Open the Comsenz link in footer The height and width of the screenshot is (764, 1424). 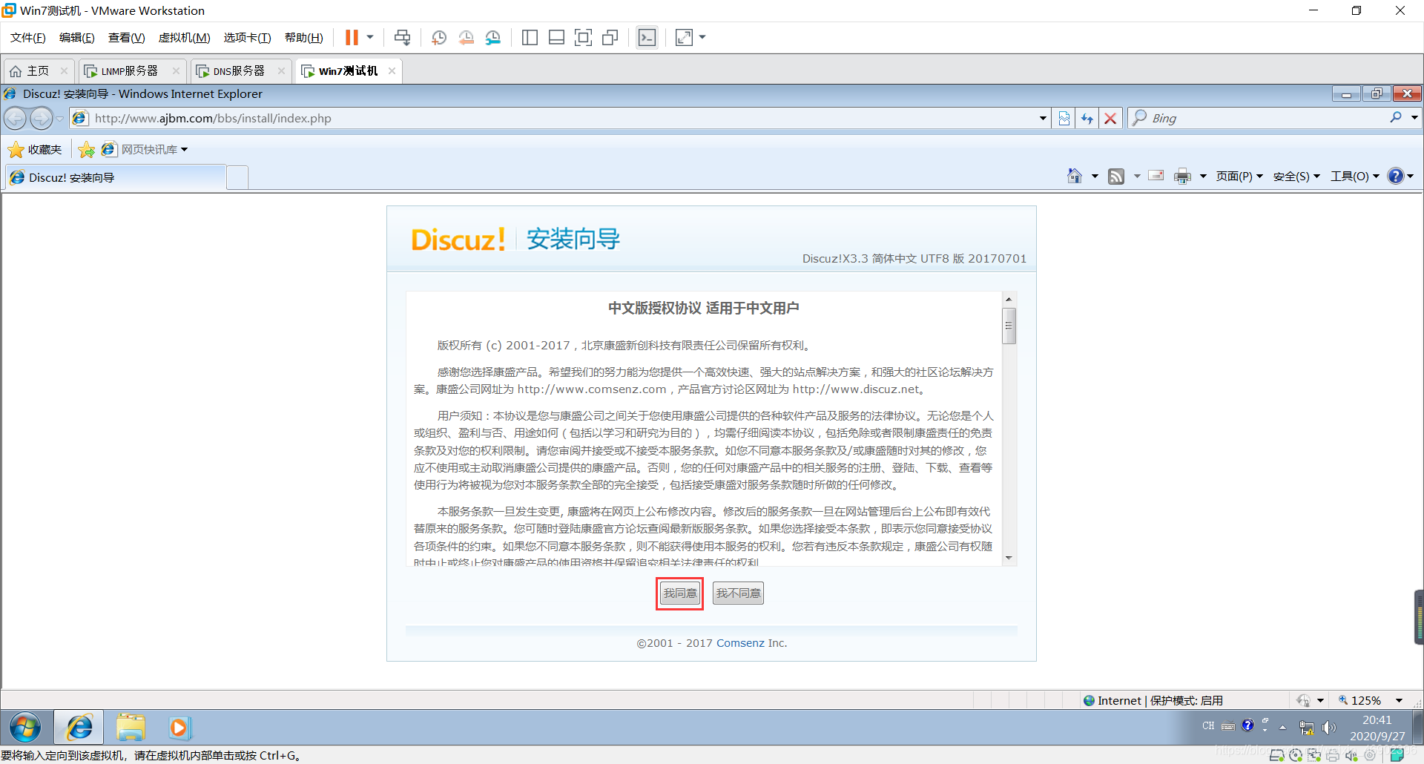pos(740,643)
